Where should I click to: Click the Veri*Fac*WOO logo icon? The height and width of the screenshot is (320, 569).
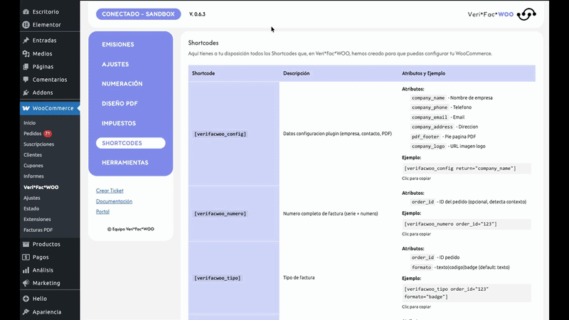point(526,14)
